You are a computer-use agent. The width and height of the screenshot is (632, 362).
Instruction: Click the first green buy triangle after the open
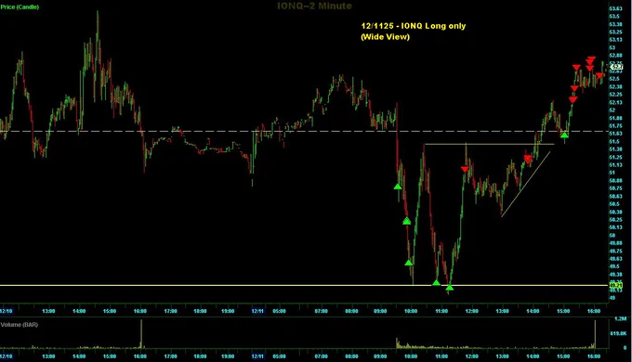click(x=398, y=187)
